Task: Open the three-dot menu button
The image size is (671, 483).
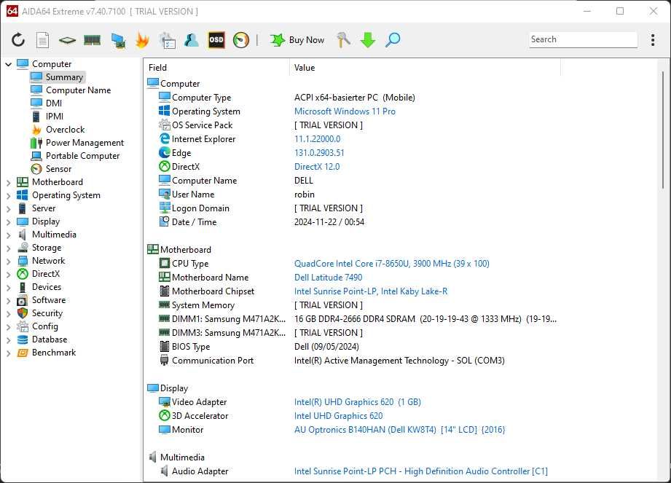Action: [x=653, y=40]
